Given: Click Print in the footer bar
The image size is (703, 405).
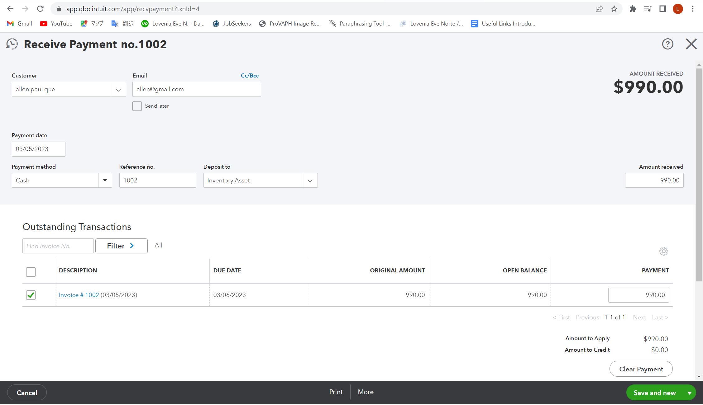Looking at the screenshot, I should click(336, 392).
